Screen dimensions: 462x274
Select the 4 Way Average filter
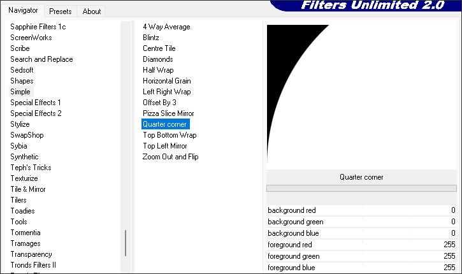point(166,27)
